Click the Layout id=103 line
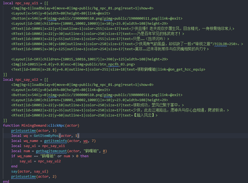This screenshot has width=248, height=183. click(90, 59)
